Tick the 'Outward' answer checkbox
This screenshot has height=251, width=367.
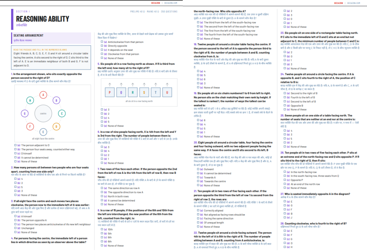pyautogui.click(x=198, y=169)
